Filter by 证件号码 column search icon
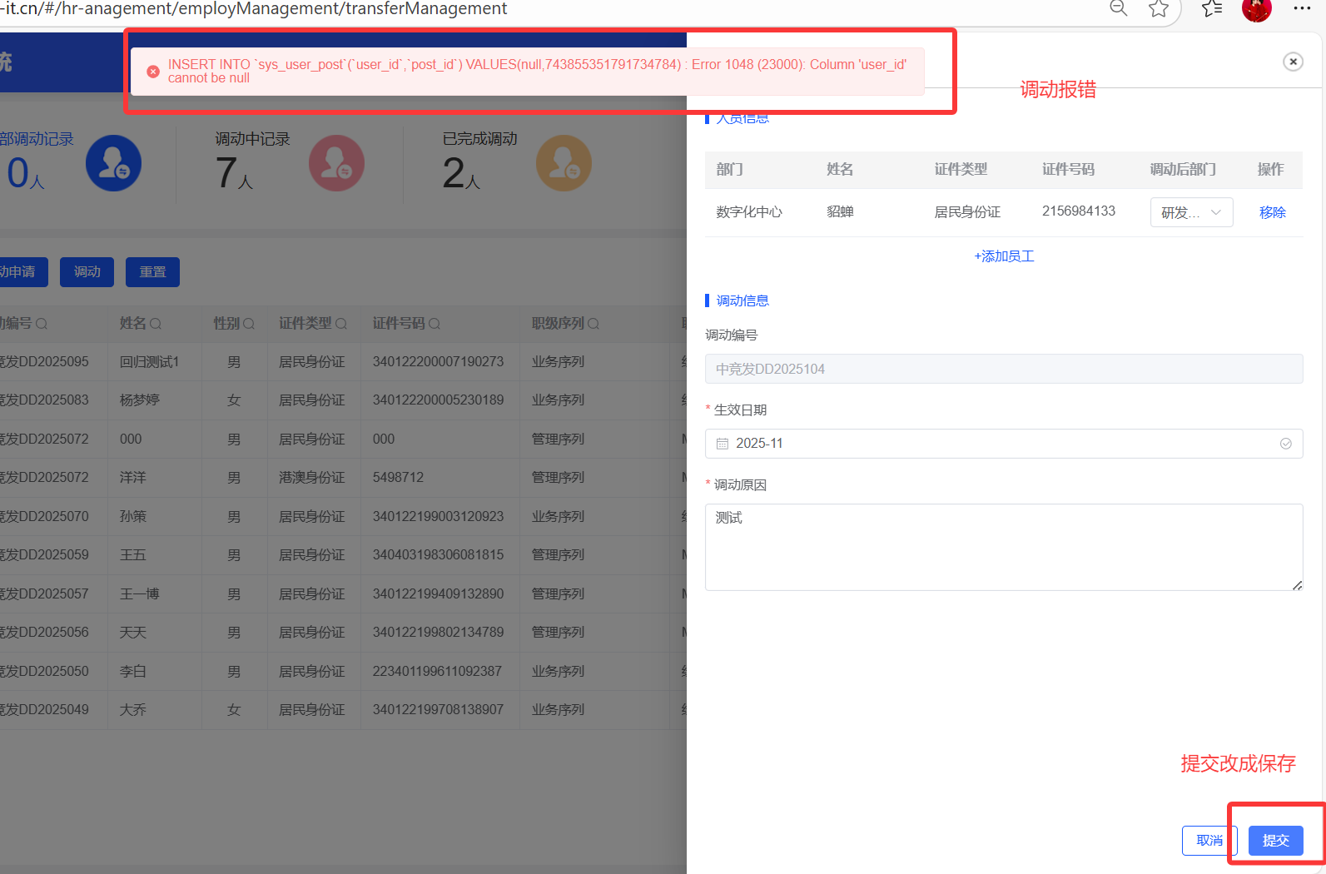1326x874 pixels. click(435, 324)
